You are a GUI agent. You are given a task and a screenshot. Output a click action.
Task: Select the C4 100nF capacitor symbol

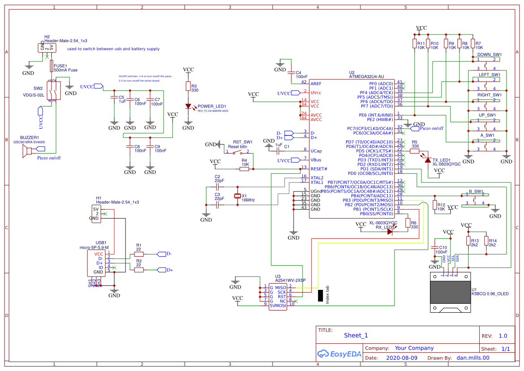291,73
